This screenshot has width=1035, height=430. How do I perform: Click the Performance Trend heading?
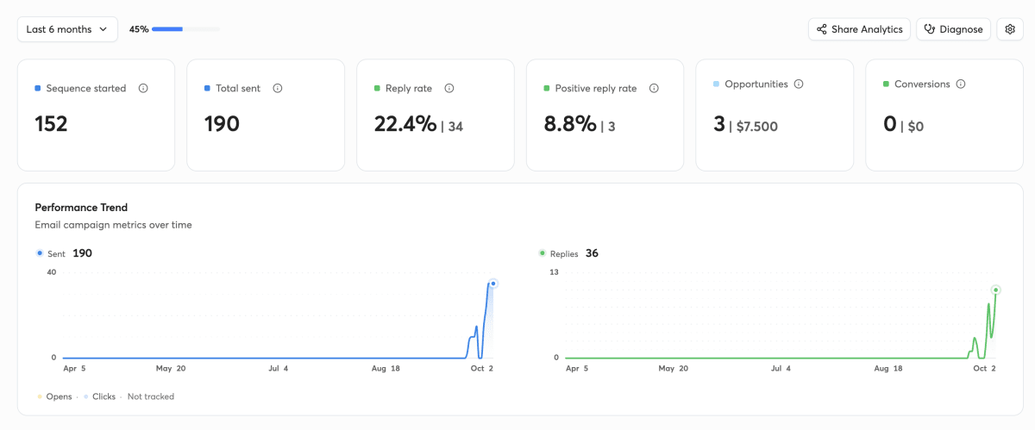click(x=81, y=208)
